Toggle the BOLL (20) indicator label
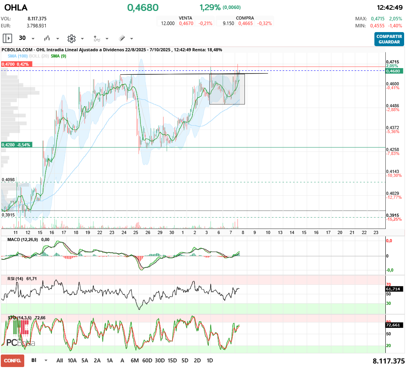 39,56
